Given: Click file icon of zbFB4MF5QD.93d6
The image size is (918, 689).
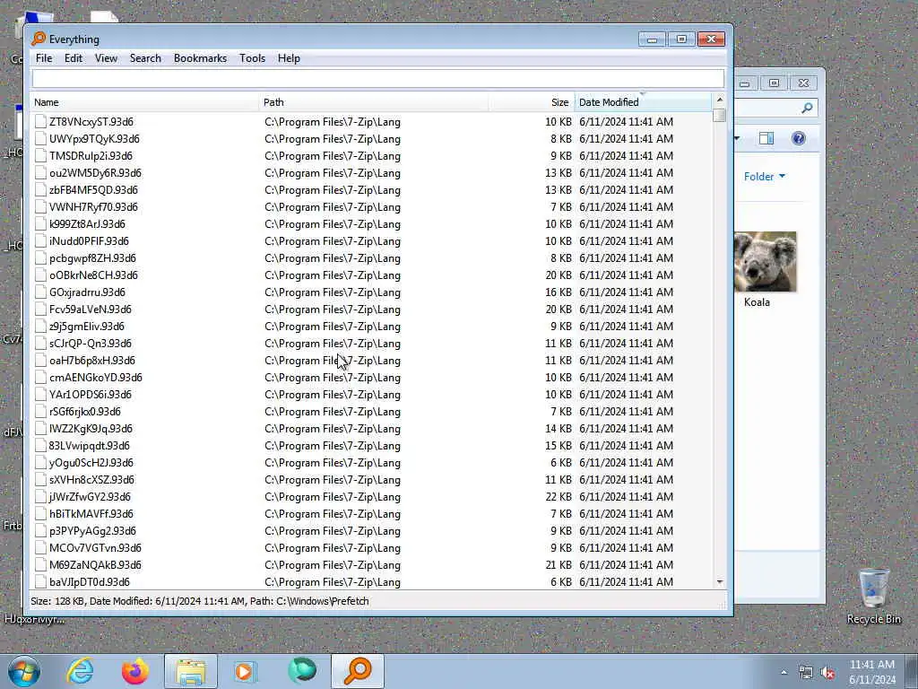Looking at the screenshot, I should [40, 190].
